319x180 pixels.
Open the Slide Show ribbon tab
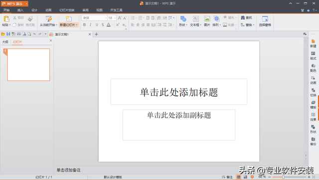[67, 10]
